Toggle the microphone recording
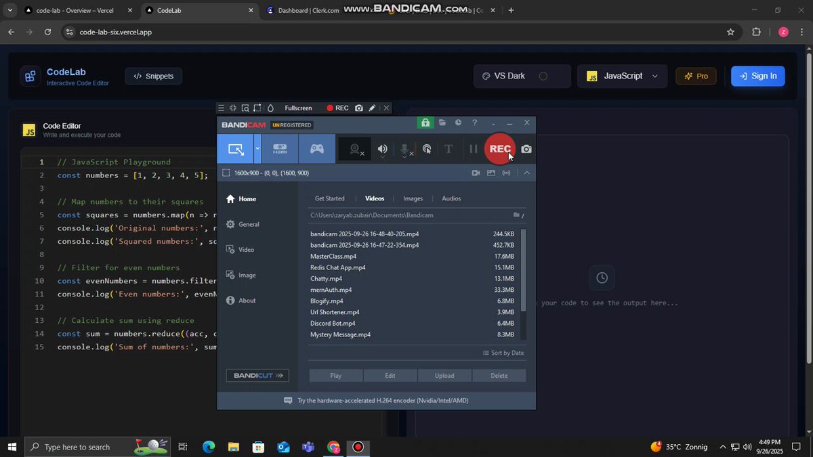The height and width of the screenshot is (457, 813). click(x=405, y=150)
